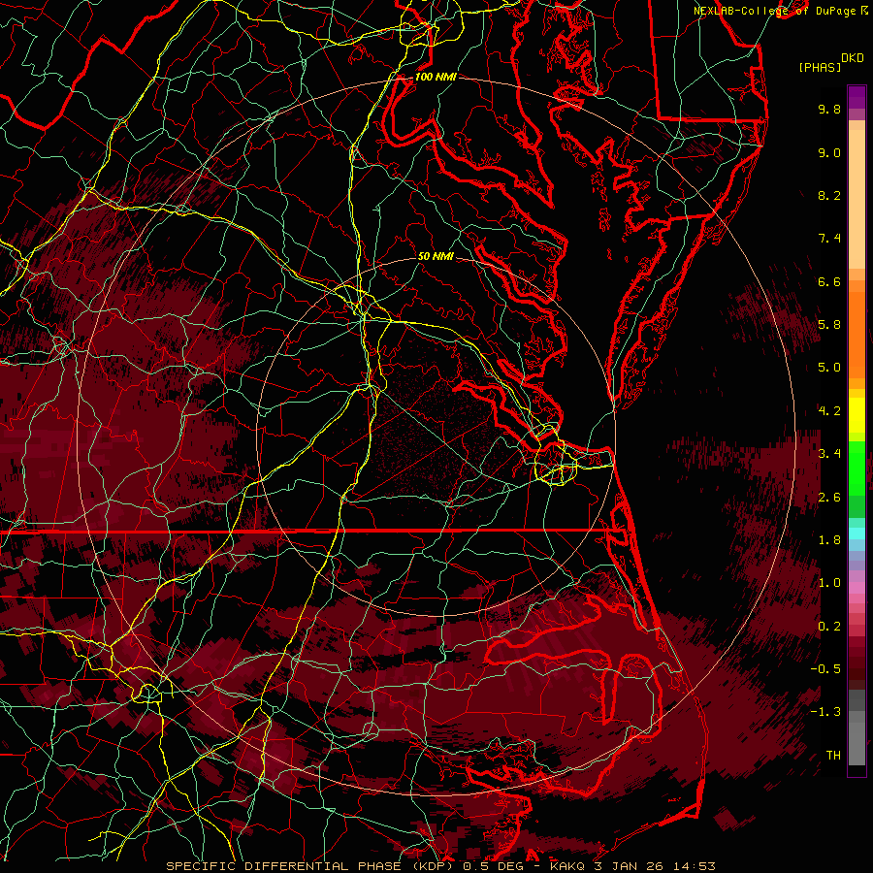This screenshot has height=873, width=873.
Task: Click the '9.8' value on the color scale
Action: (829, 109)
